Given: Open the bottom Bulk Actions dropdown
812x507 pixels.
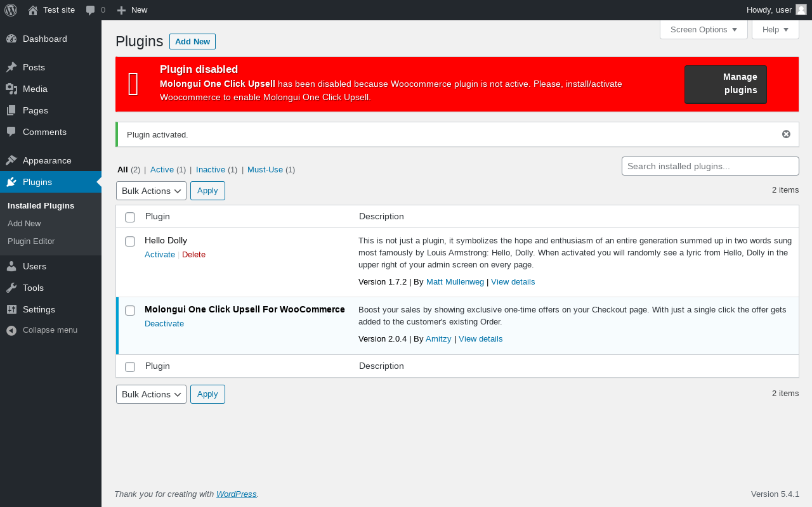Looking at the screenshot, I should (151, 394).
